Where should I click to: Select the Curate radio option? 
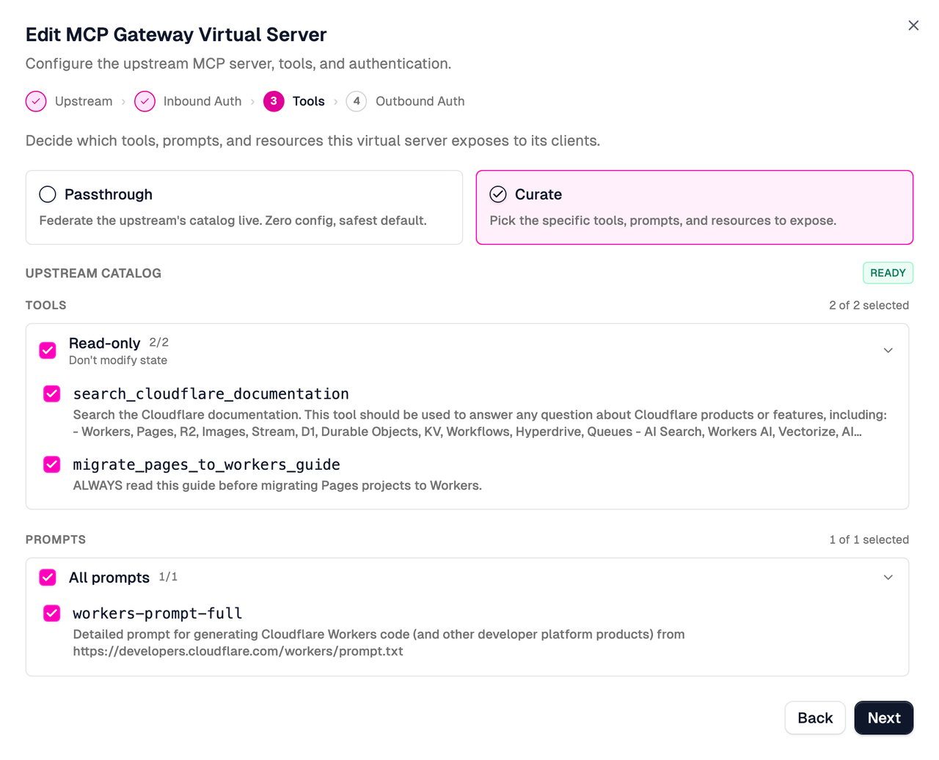[498, 194]
